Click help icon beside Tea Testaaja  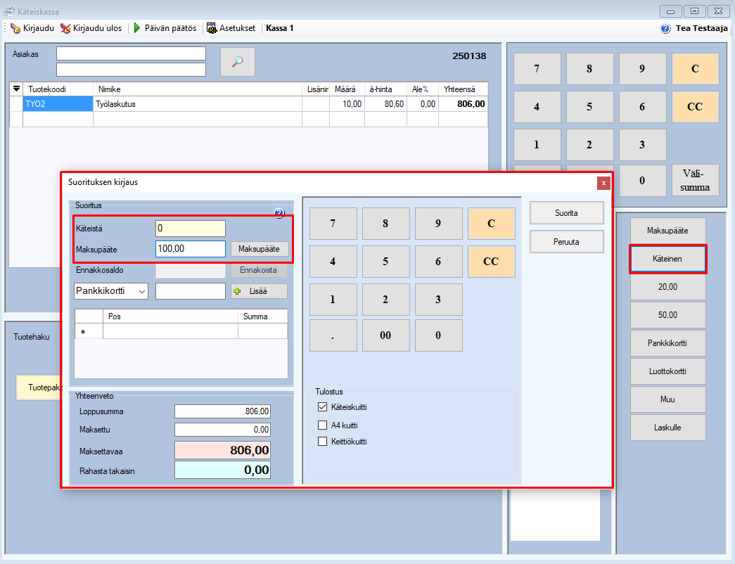click(x=665, y=28)
